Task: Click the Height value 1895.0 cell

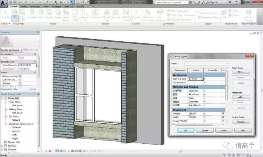Action: pos(196,114)
